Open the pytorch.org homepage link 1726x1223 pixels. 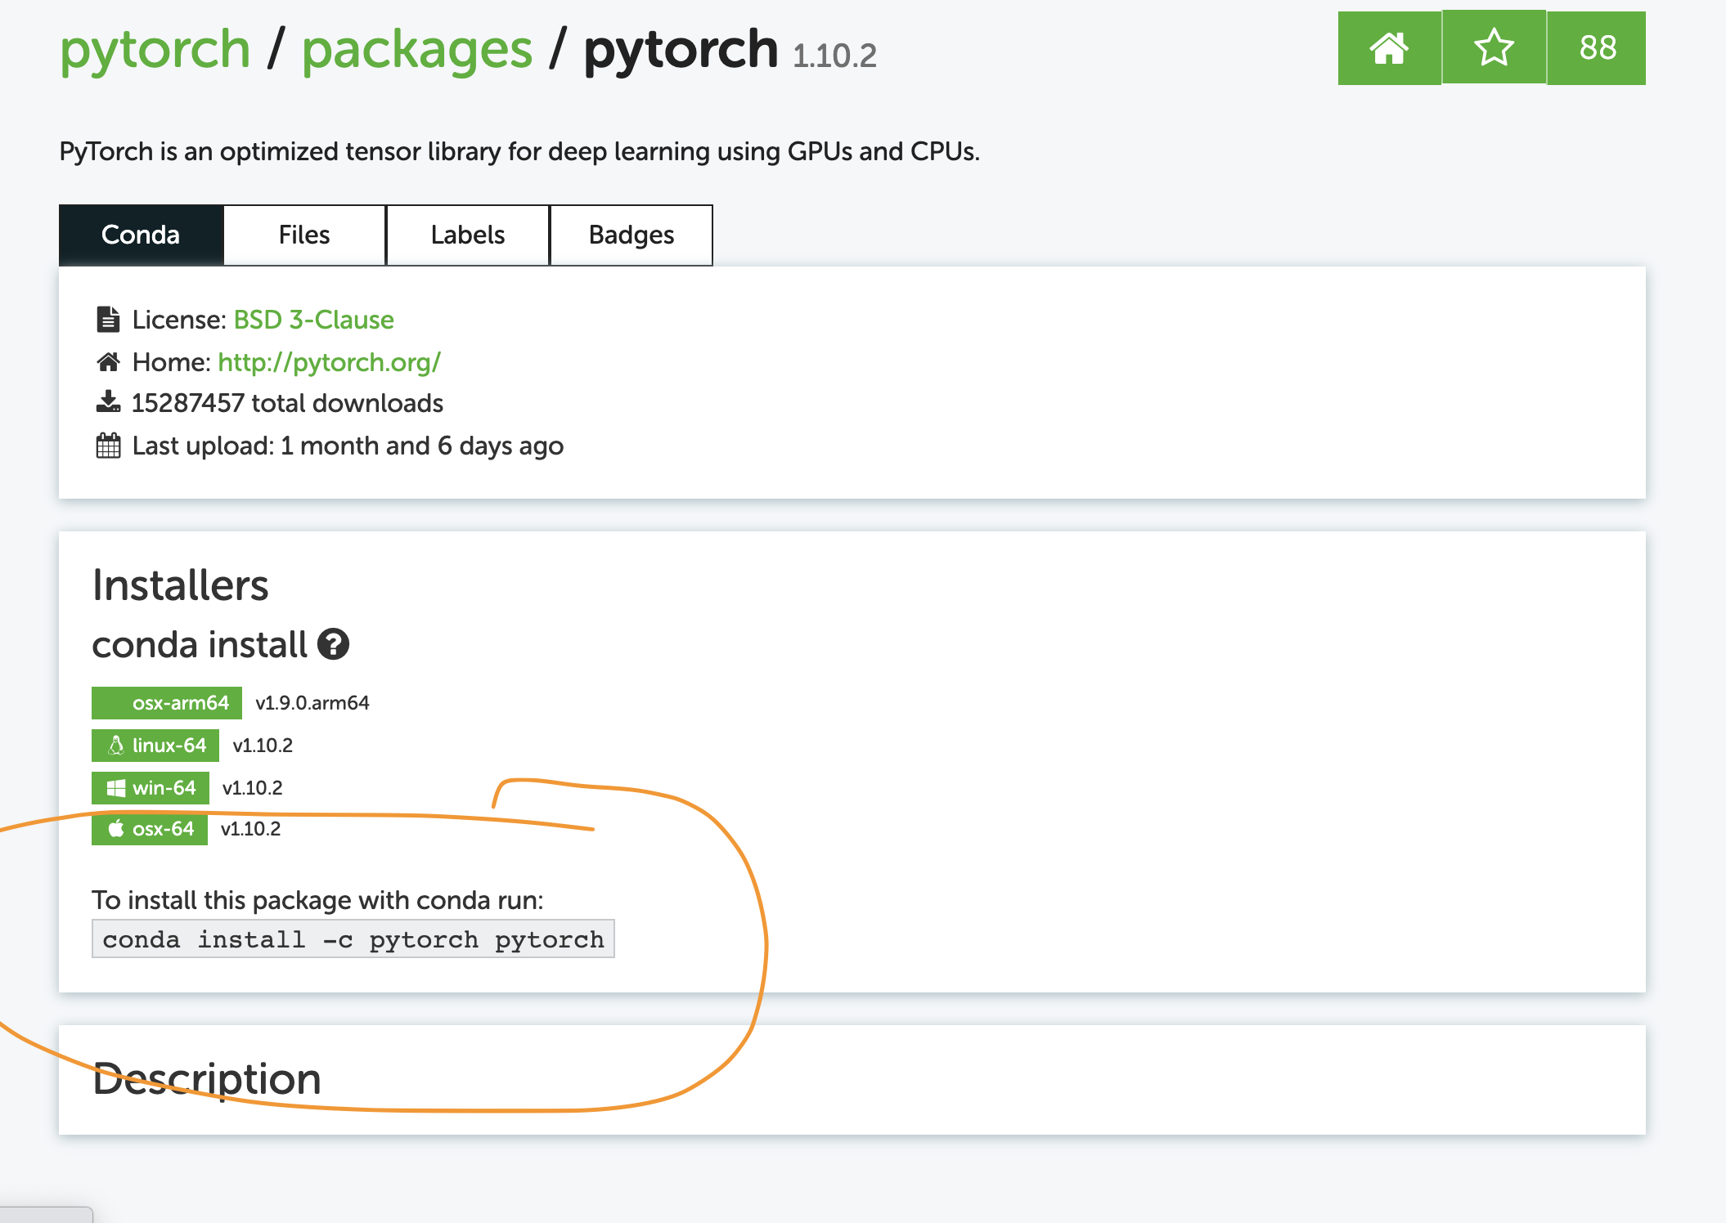tap(329, 361)
